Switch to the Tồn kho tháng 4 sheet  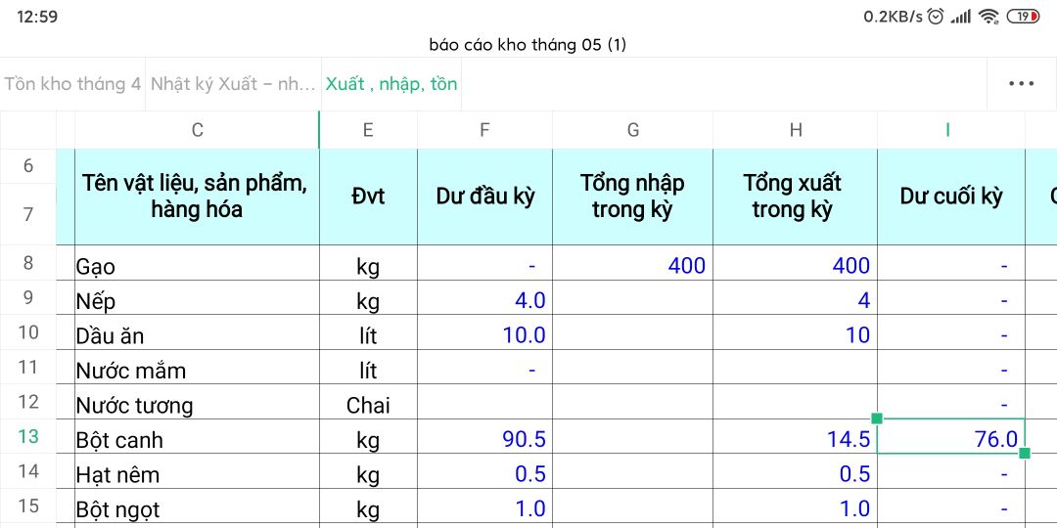72,84
